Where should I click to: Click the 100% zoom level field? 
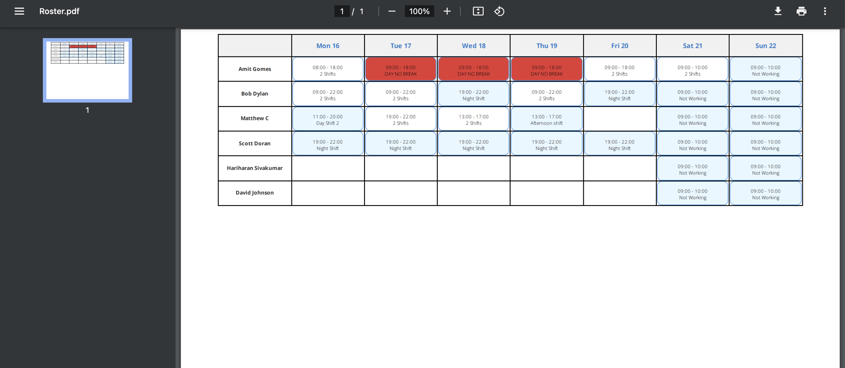click(419, 11)
